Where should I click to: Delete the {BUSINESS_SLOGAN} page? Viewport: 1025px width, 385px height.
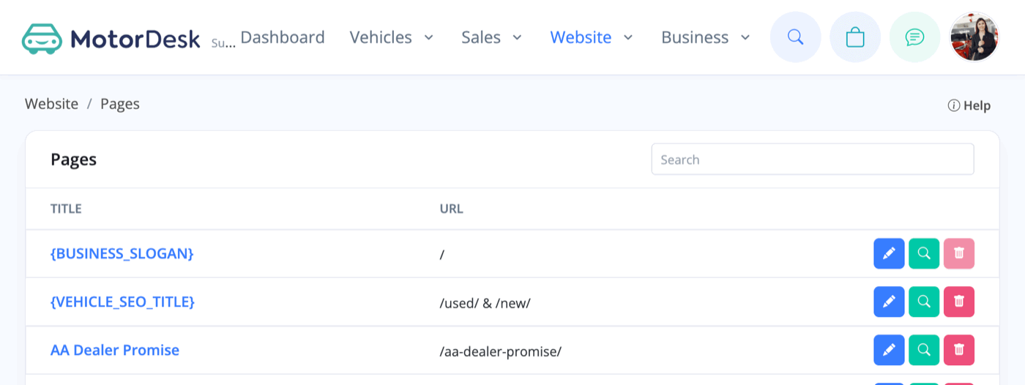tap(959, 253)
